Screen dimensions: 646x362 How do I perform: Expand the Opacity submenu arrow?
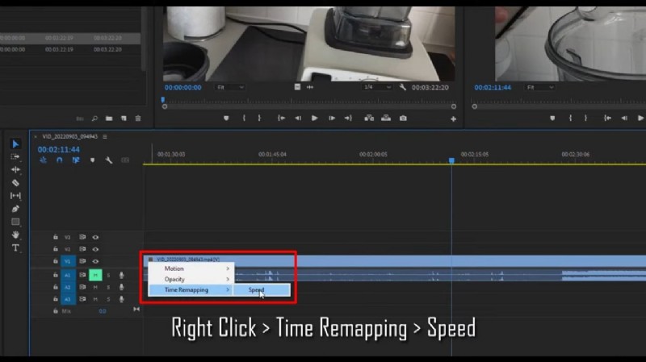tap(228, 279)
